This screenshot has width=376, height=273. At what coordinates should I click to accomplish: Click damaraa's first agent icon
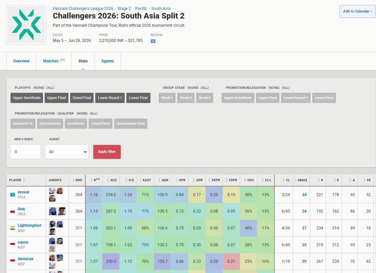(x=52, y=258)
